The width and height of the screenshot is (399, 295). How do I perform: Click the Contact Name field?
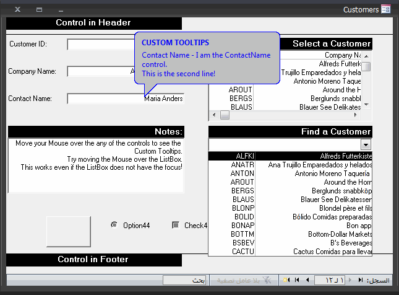(x=126, y=99)
